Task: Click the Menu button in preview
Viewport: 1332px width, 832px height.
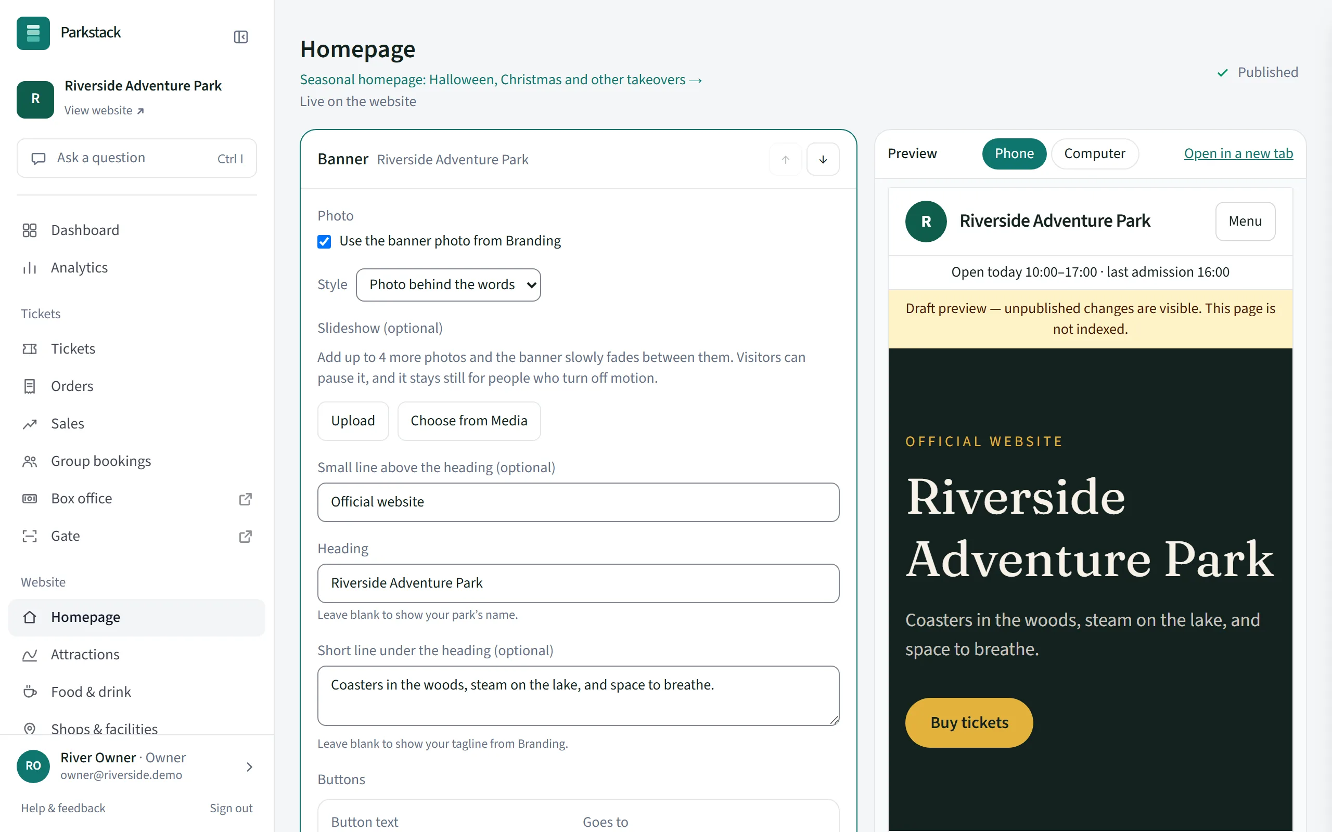Action: click(x=1245, y=221)
